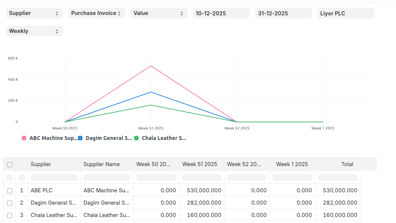Tick the Chala Leather row checkbox
This screenshot has width=396, height=223.
(10, 215)
